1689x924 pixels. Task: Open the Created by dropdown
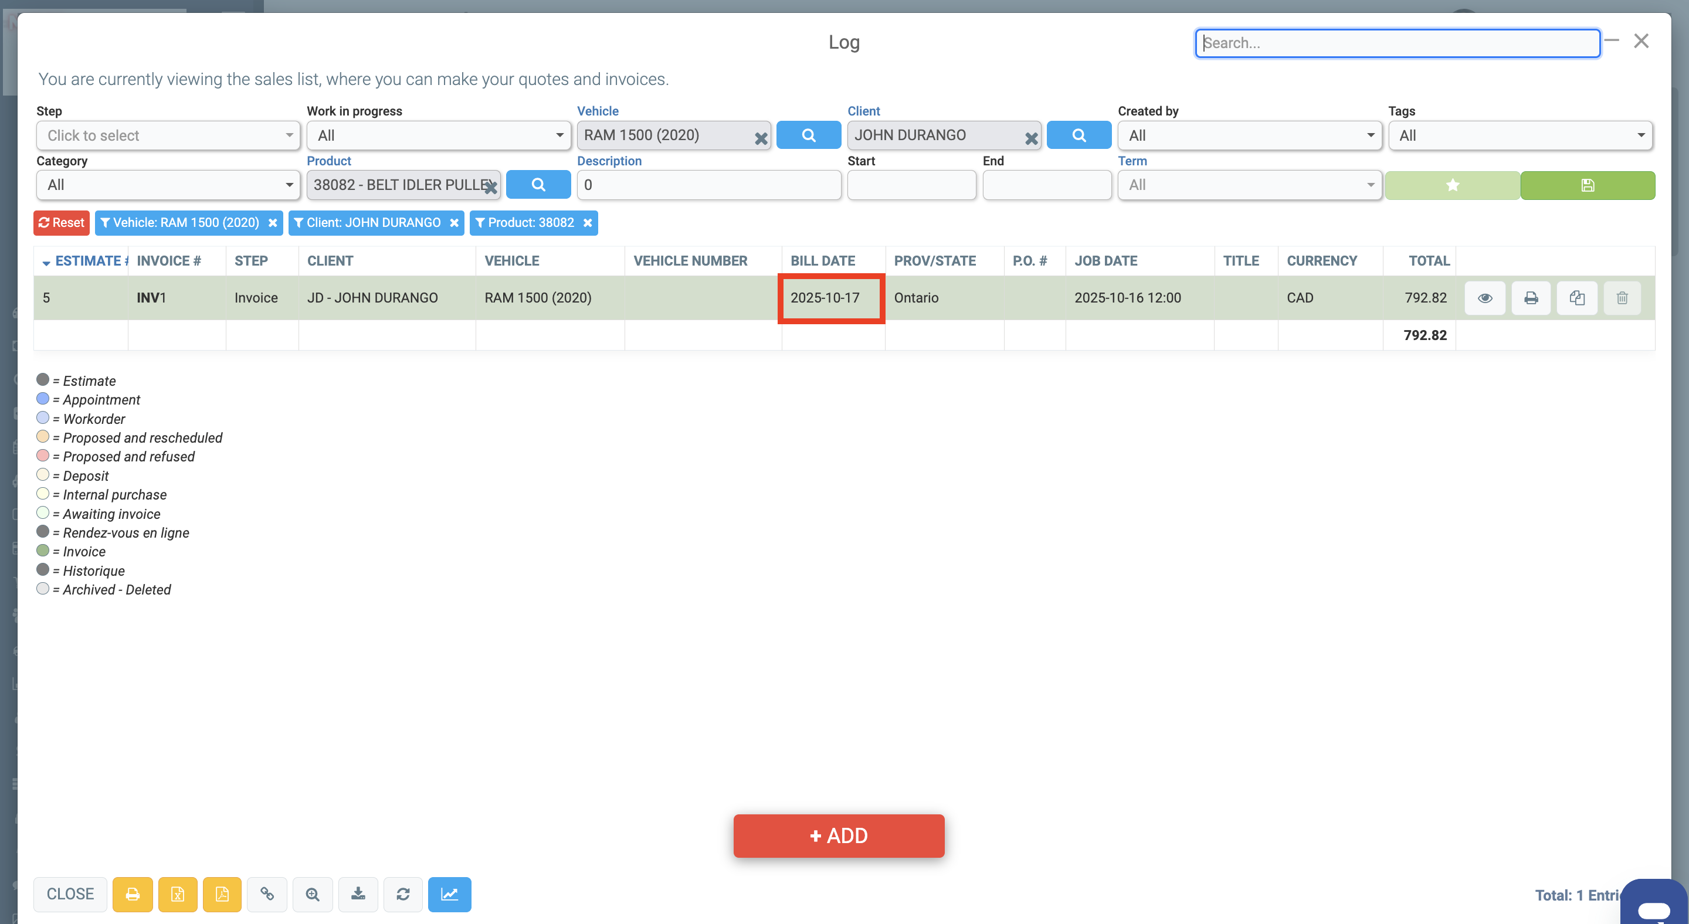click(x=1249, y=135)
